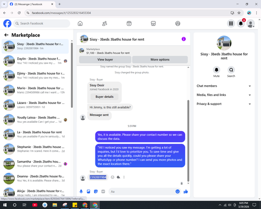Image resolution: width=261 pixels, height=209 pixels.
Task: Open File Explorer from taskbar
Action: (x=55, y=205)
